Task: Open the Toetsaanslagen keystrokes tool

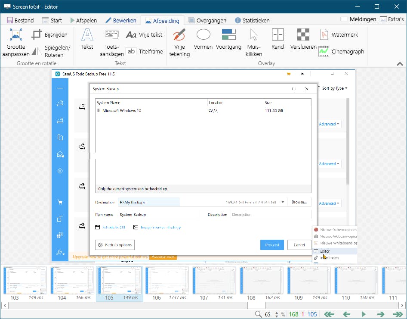Action: (112, 42)
